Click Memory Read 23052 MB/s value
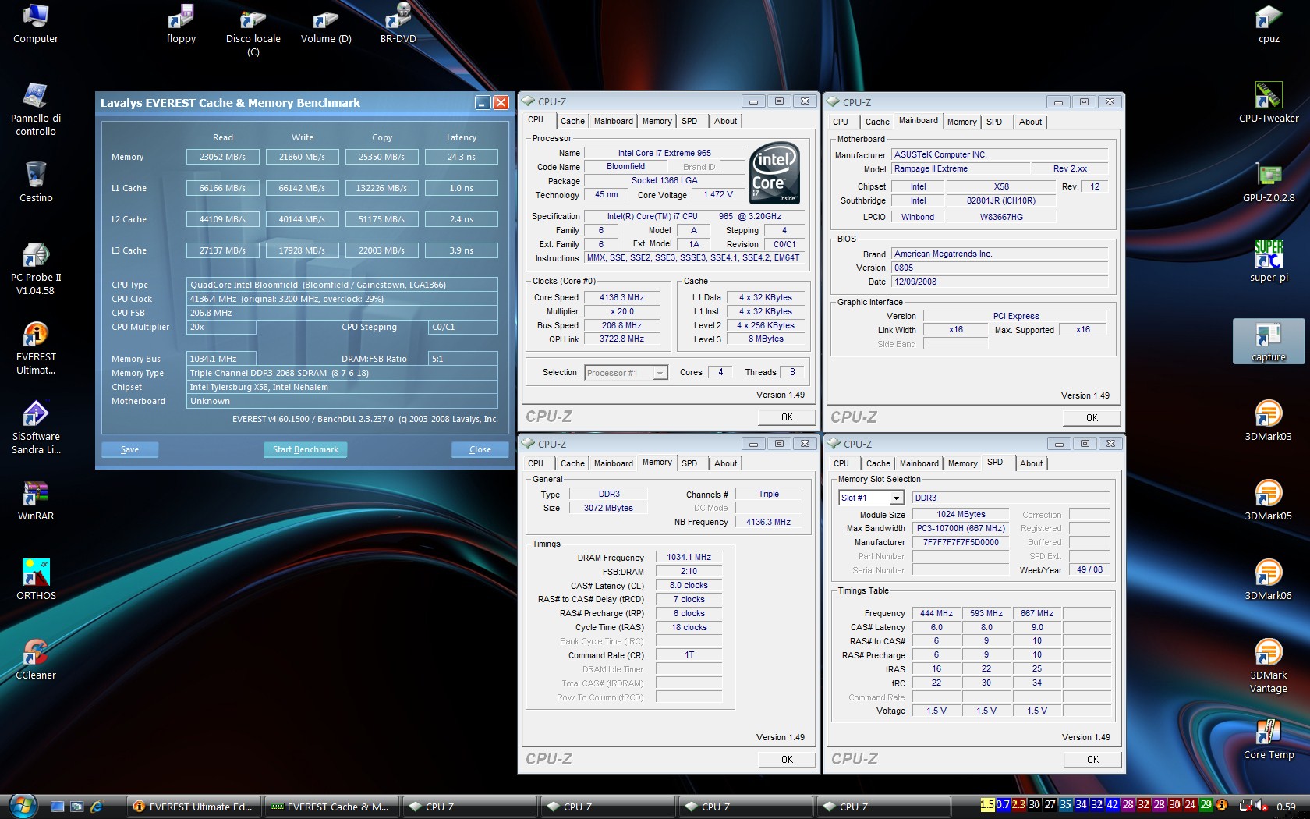1310x819 pixels. point(222,157)
